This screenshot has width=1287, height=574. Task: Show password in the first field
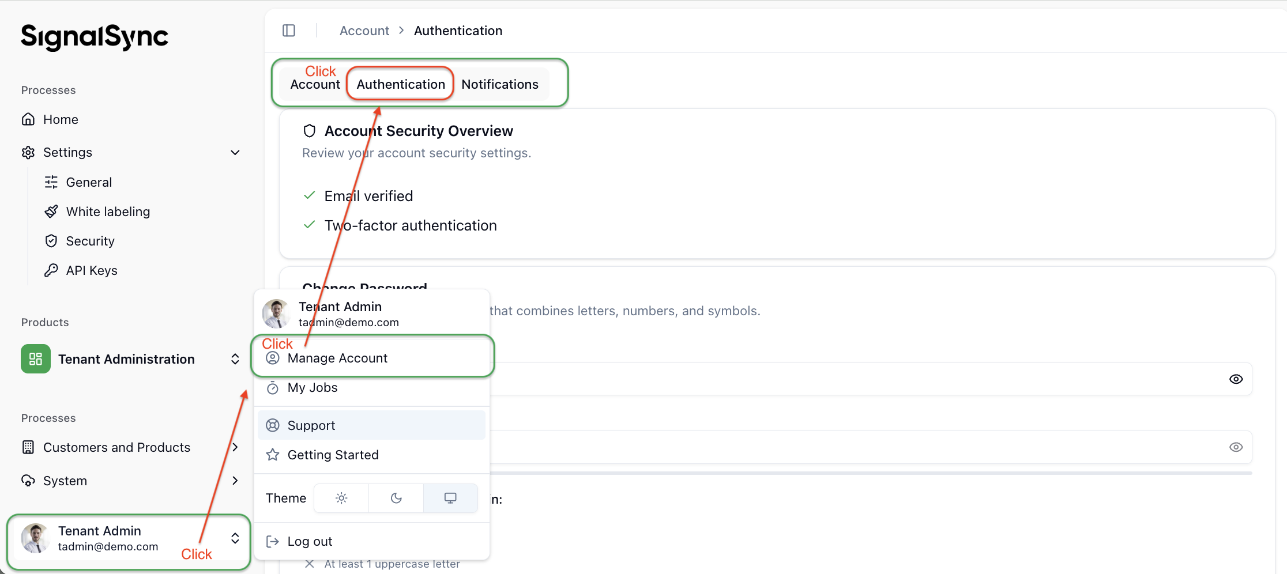[1236, 379]
